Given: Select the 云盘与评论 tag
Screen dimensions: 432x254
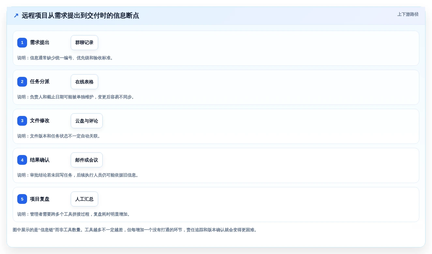Looking at the screenshot, I should tap(87, 121).
